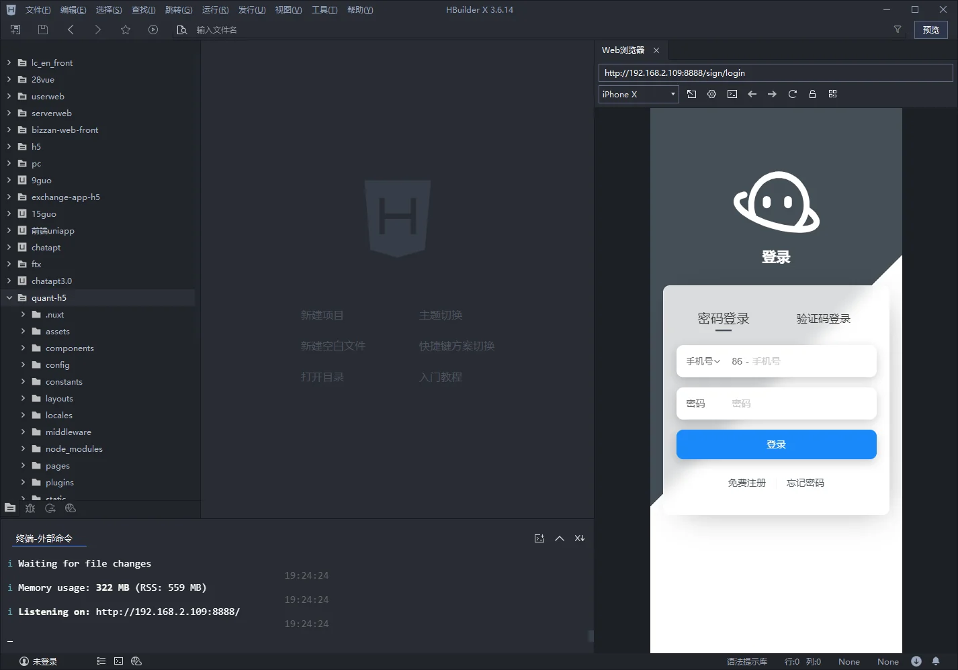This screenshot has width=958, height=670.
Task: Click the bookmark star icon
Action: 126,30
